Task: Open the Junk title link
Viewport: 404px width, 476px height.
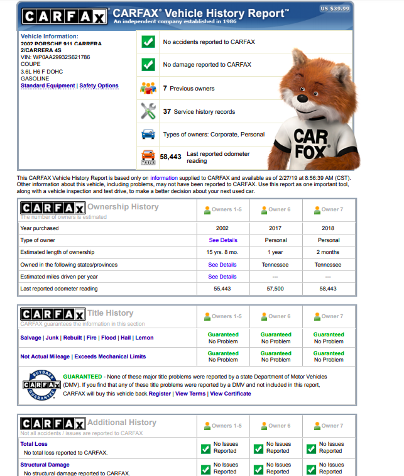Action: (x=52, y=338)
